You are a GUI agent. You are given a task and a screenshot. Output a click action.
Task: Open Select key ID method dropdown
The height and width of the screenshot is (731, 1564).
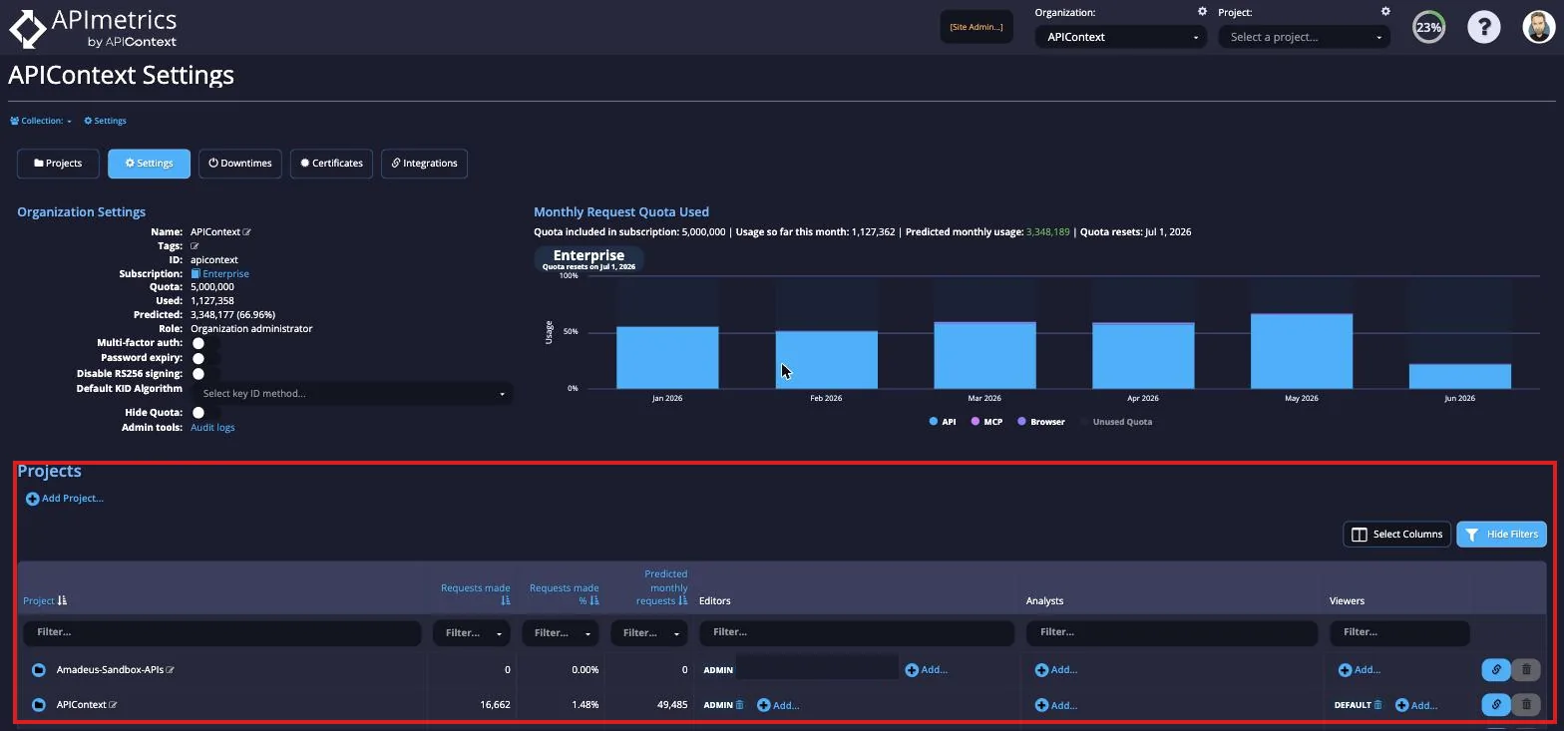tap(352, 394)
